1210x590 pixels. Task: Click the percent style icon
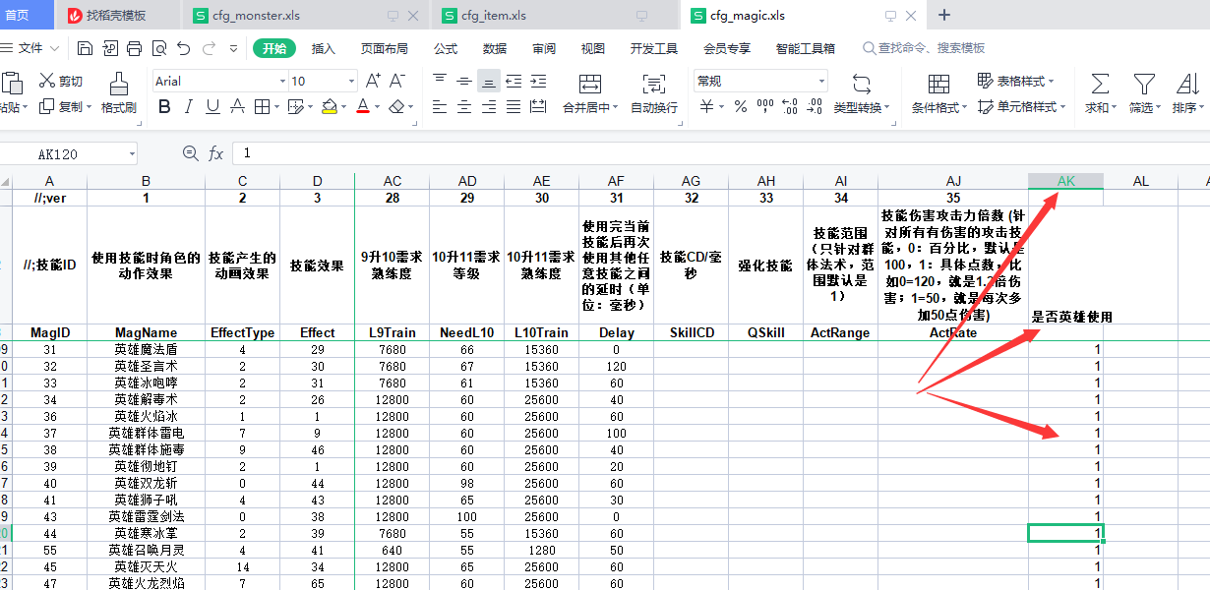(740, 107)
